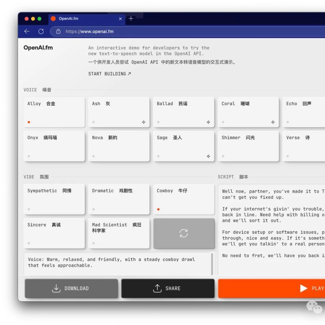Click the browser back arrow
The width and height of the screenshot is (325, 325).
[27, 31]
